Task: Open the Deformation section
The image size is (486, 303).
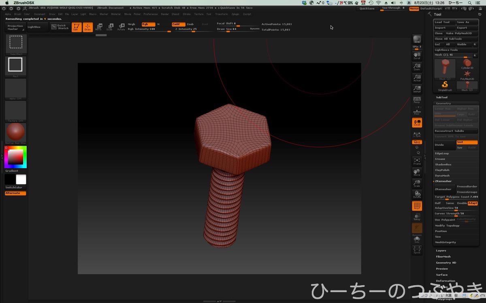Action: 445,281
